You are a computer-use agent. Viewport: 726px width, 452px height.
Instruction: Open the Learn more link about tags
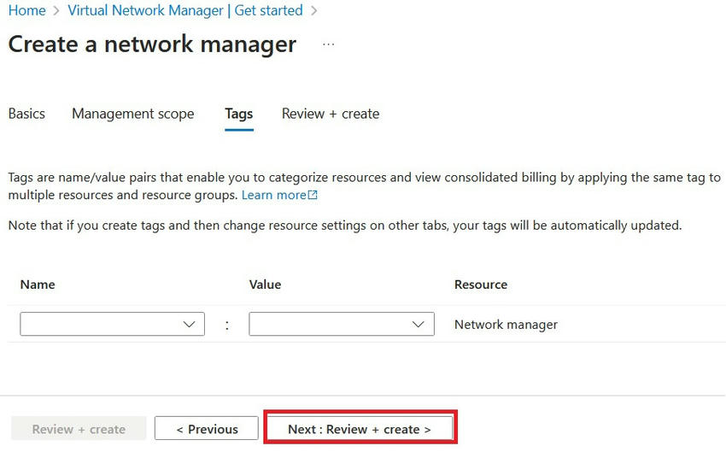pos(274,195)
